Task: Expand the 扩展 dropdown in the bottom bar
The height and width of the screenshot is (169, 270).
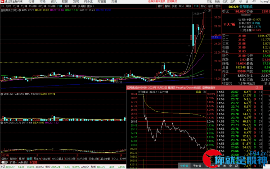Action: pos(13,162)
